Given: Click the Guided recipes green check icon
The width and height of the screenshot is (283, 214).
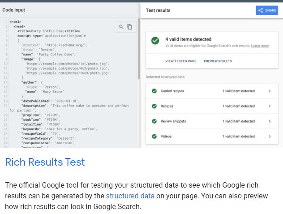Looking at the screenshot, I should point(154,91).
